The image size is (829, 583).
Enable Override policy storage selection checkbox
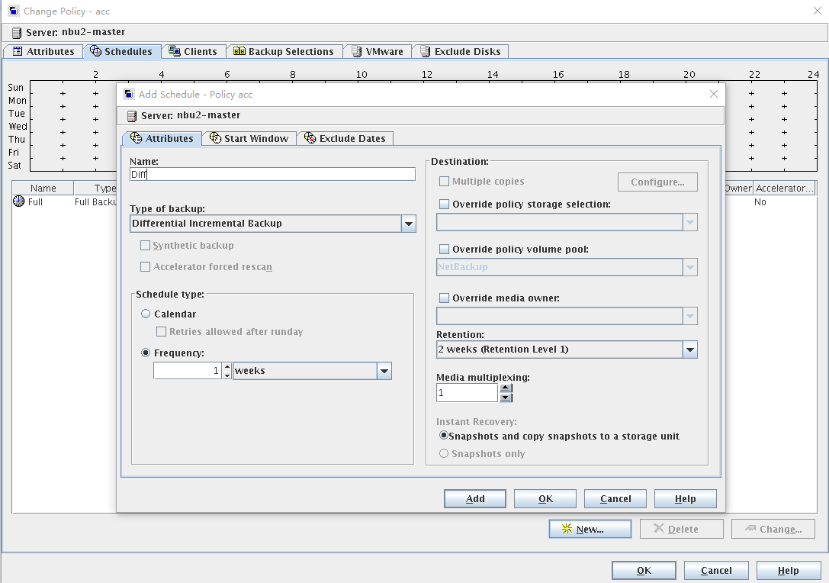pyautogui.click(x=445, y=205)
